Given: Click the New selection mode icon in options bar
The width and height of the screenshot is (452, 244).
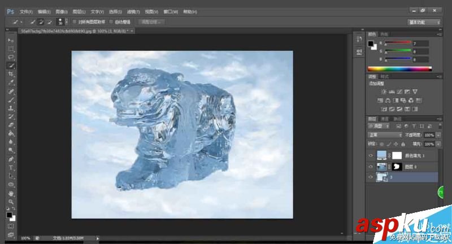Looking at the screenshot, I should click(x=33, y=22).
